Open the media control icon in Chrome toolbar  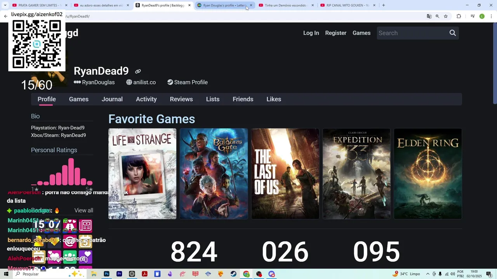(x=473, y=16)
